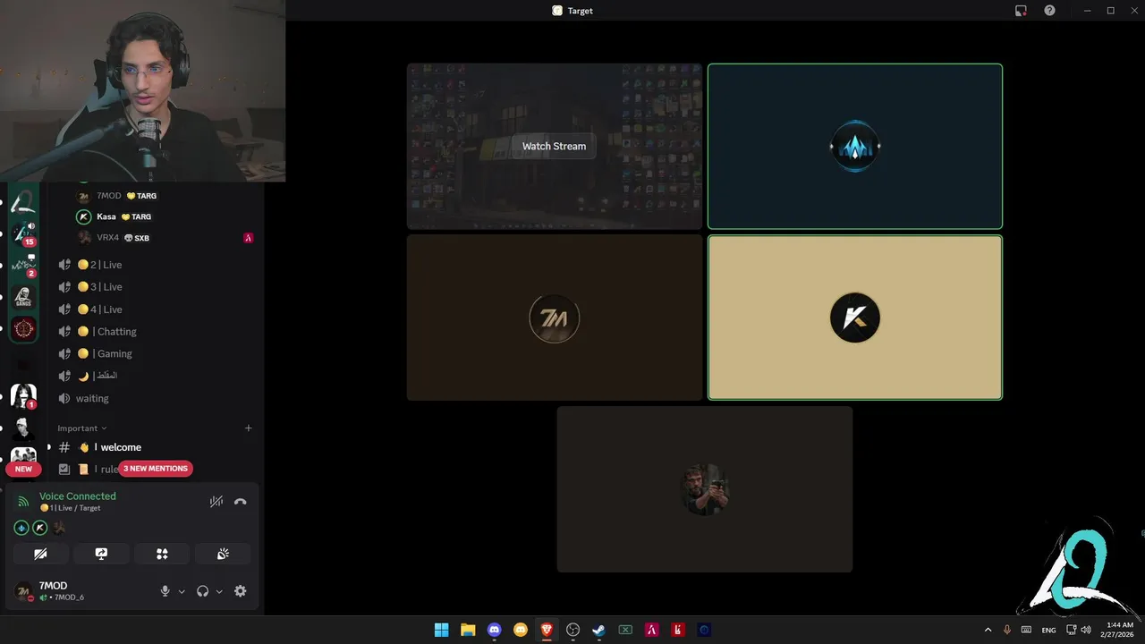Open server with 2 notifications badge
This screenshot has width=1145, height=644.
[x=23, y=266]
